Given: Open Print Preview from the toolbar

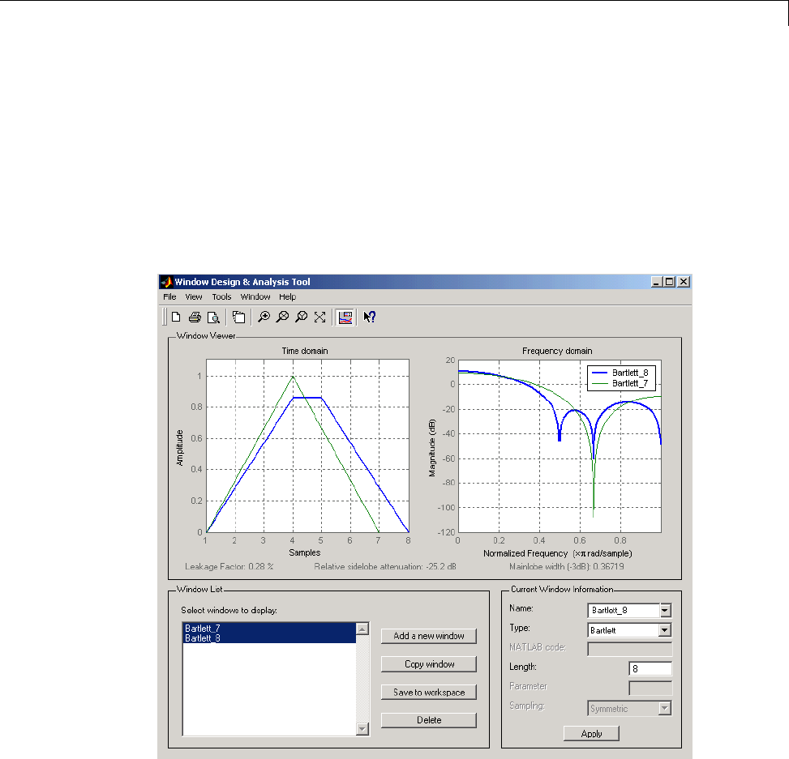Looking at the screenshot, I should point(213,318).
